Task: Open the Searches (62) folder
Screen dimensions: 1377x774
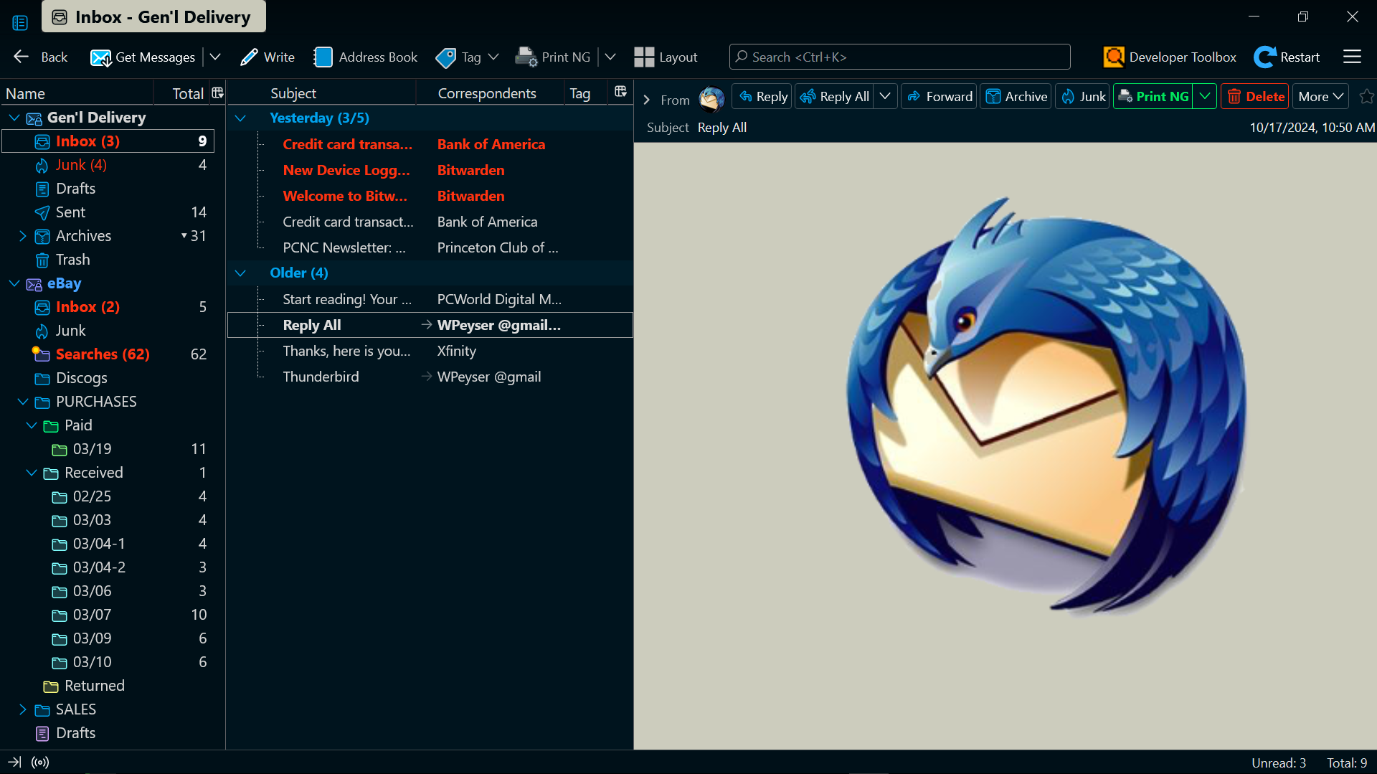Action: click(x=108, y=354)
